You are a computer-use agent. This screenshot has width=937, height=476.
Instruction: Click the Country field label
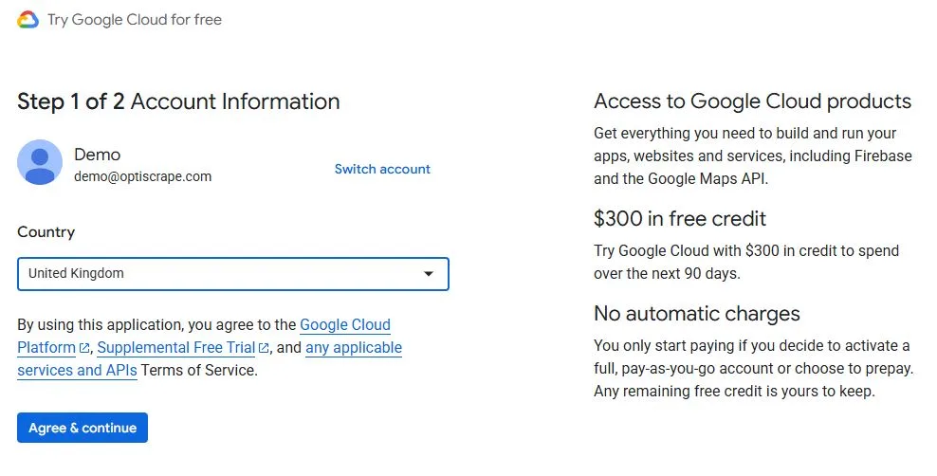coord(46,232)
